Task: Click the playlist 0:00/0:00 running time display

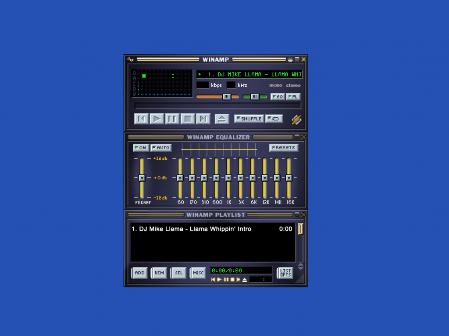Action: (242, 270)
